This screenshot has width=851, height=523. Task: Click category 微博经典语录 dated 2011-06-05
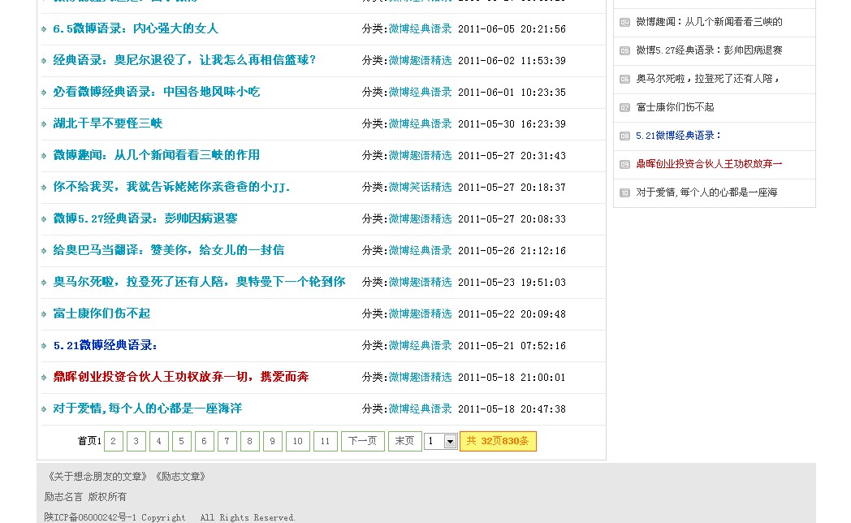[x=420, y=28]
